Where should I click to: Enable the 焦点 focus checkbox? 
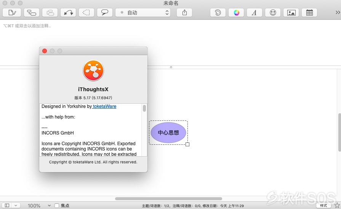[x=57, y=206]
